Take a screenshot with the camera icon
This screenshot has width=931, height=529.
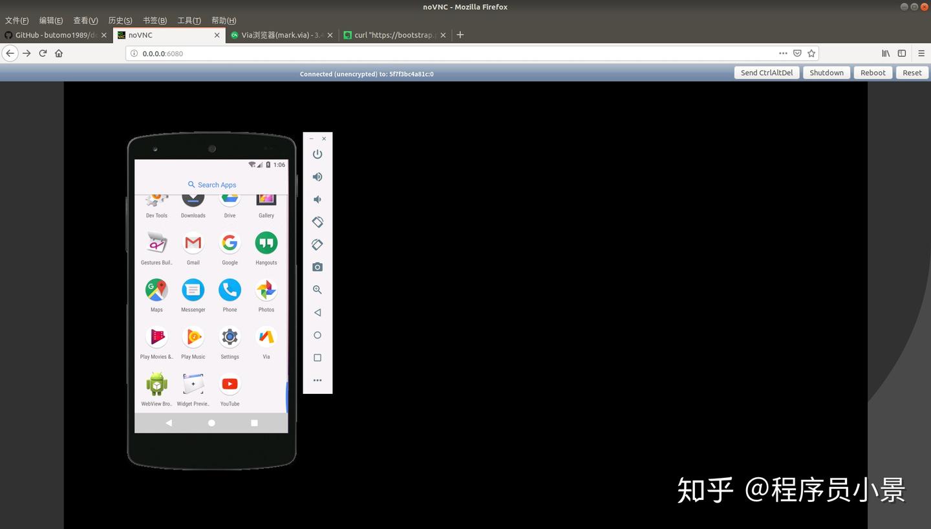tap(317, 266)
